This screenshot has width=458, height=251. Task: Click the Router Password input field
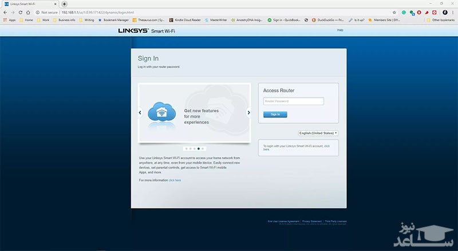tap(294, 101)
